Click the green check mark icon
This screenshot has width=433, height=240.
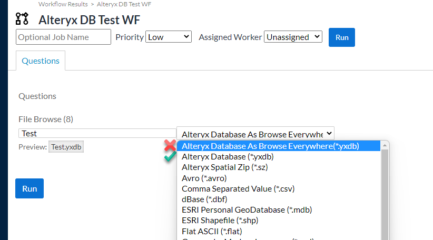pyautogui.click(x=170, y=156)
